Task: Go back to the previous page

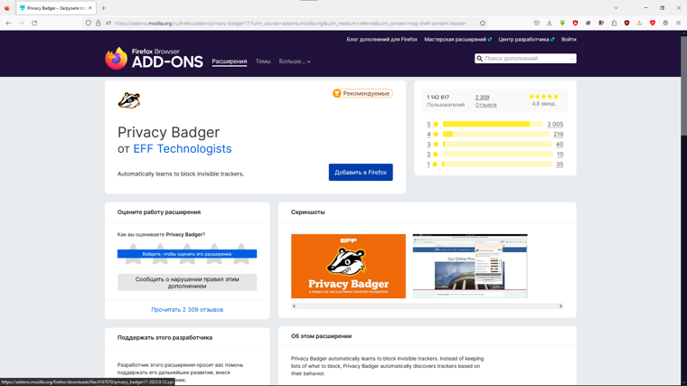Action: pos(9,24)
